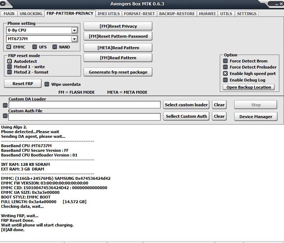Click the Stop button
Viewport: 284px width, 243px height.
pyautogui.click(x=256, y=105)
